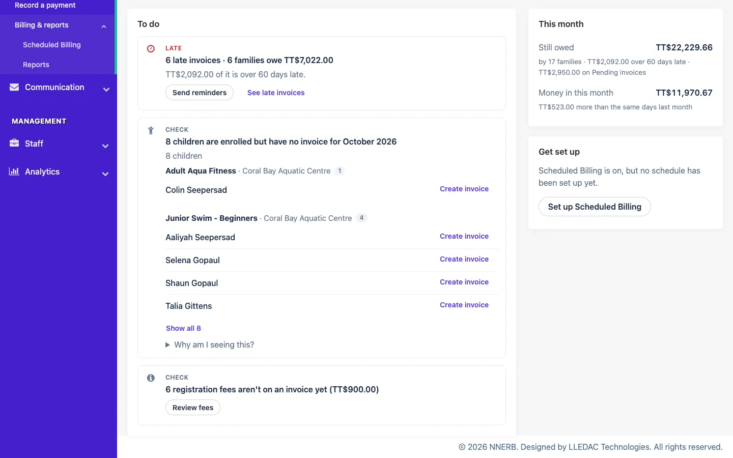Open Scheduled Billing in sidebar
733x458 pixels.
click(51, 45)
